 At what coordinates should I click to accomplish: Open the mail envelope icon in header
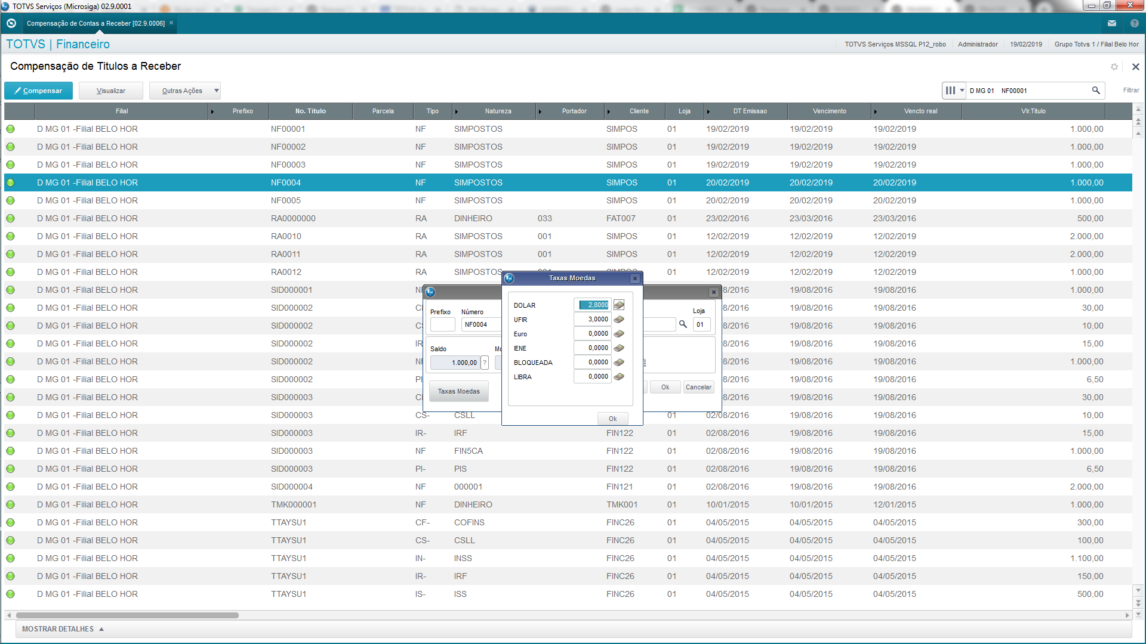point(1111,23)
